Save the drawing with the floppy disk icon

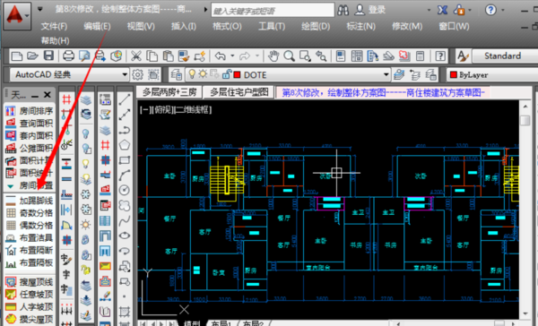[x=48, y=56]
